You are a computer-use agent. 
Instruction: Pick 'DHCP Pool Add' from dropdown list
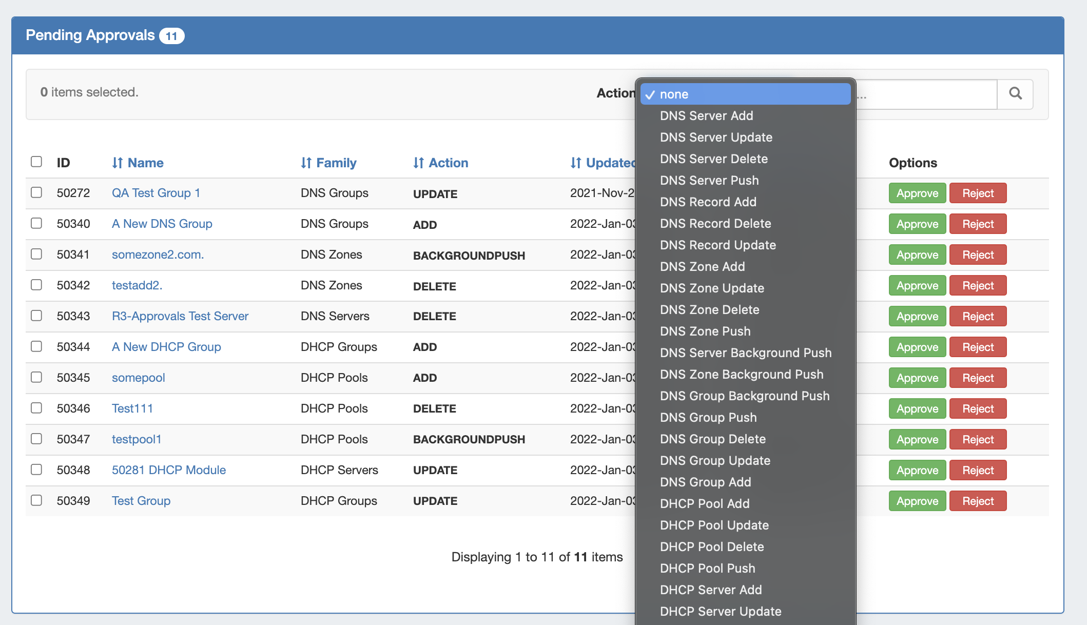click(x=705, y=504)
